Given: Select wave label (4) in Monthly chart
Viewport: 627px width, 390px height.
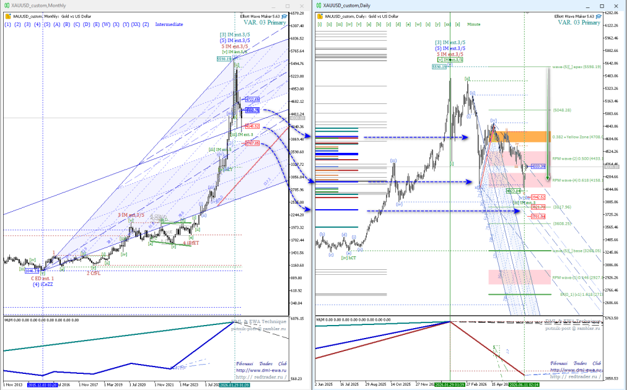Looking at the screenshot, I should click(37, 24).
